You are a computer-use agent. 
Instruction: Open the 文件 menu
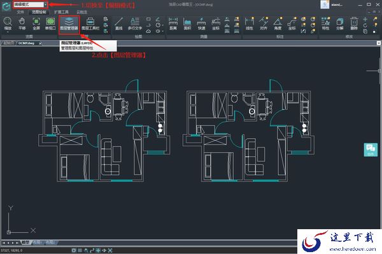tap(20, 12)
